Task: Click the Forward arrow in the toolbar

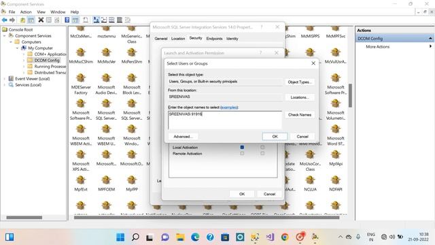Action: (12, 20)
